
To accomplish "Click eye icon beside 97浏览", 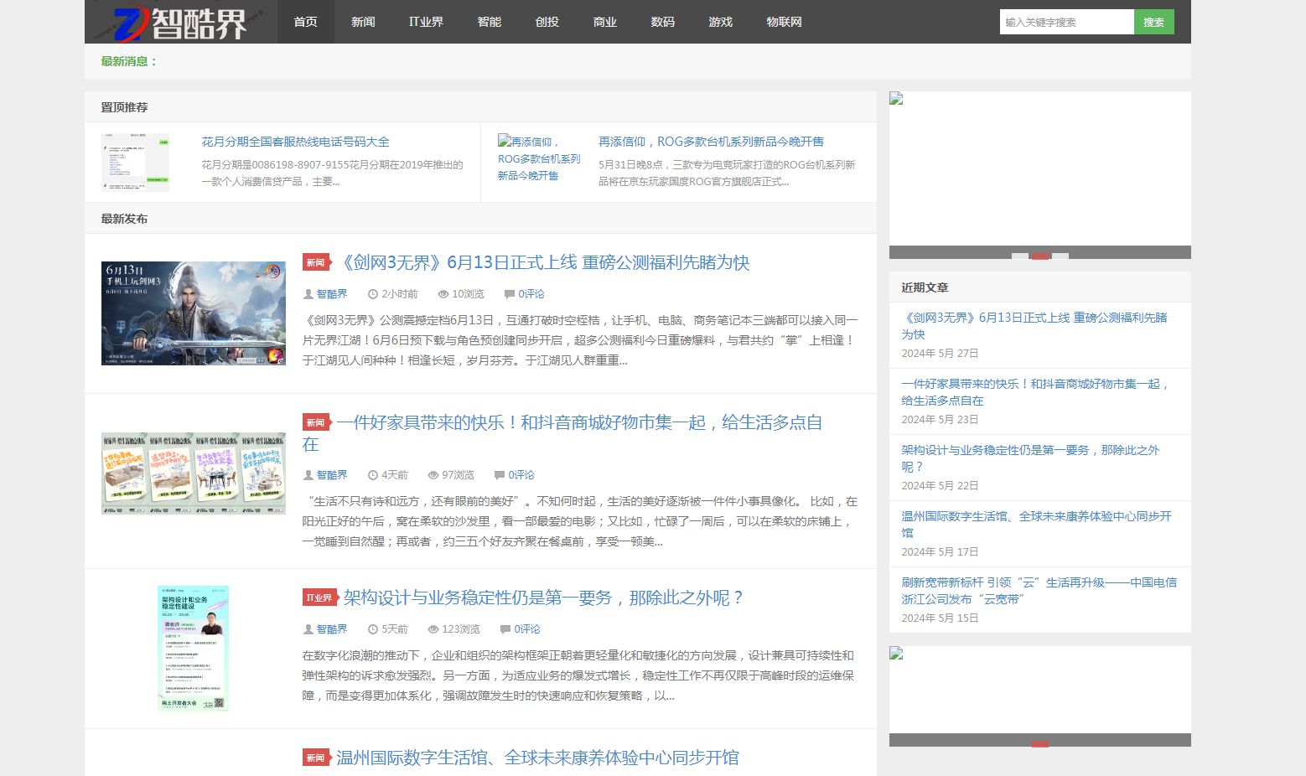I will click(x=433, y=475).
